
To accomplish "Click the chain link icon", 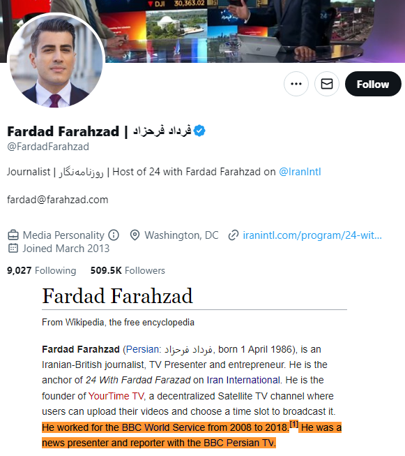I will (x=233, y=235).
